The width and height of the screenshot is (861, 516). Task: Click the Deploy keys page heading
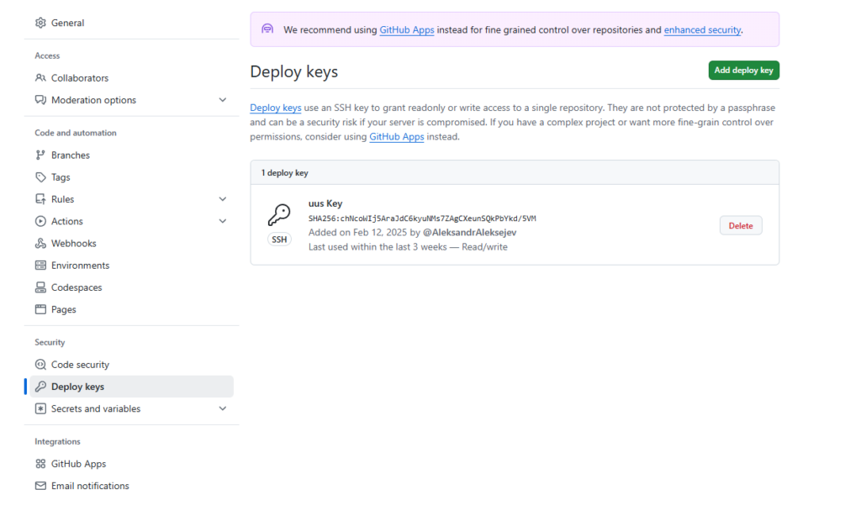(293, 71)
